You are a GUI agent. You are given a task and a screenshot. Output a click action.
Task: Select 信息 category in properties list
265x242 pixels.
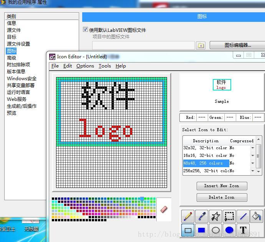coord(12,23)
